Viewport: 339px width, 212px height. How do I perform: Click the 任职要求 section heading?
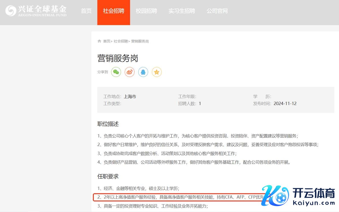[x=108, y=176]
